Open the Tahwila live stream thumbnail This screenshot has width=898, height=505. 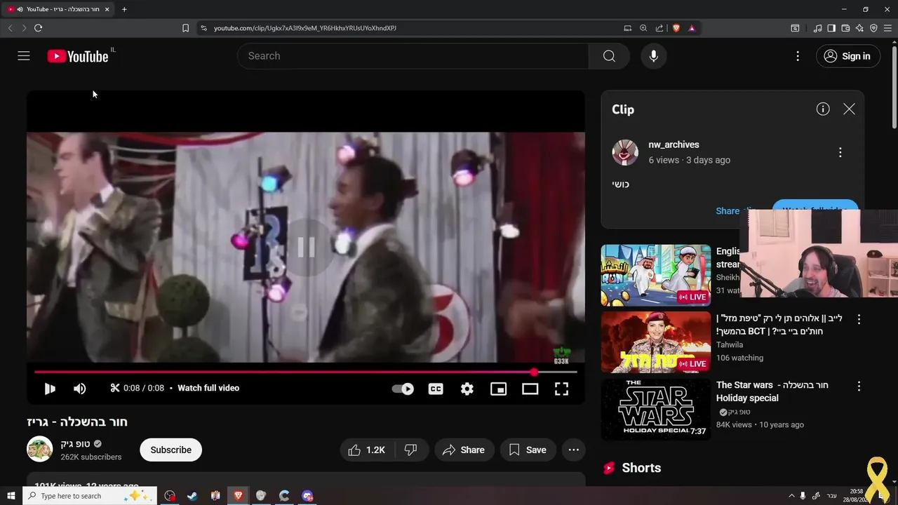click(x=656, y=342)
